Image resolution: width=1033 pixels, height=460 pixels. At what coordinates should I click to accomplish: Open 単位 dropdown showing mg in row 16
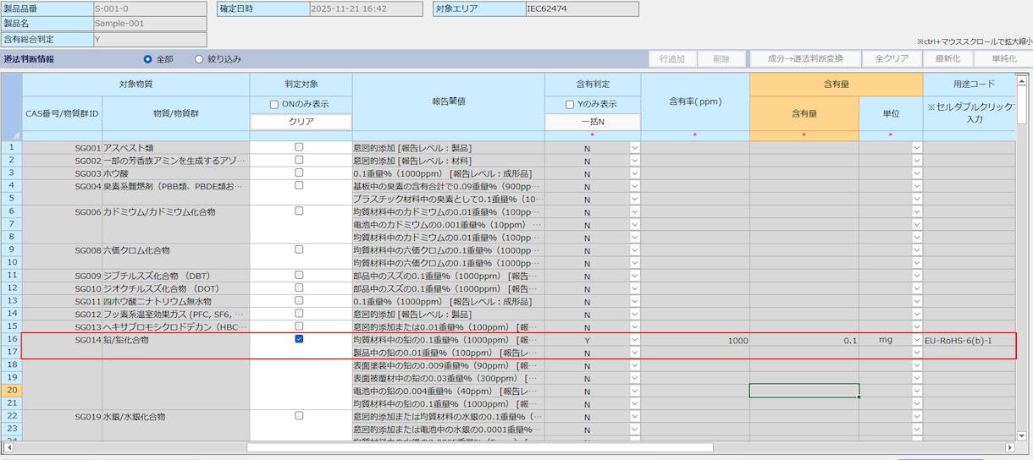[x=916, y=340]
